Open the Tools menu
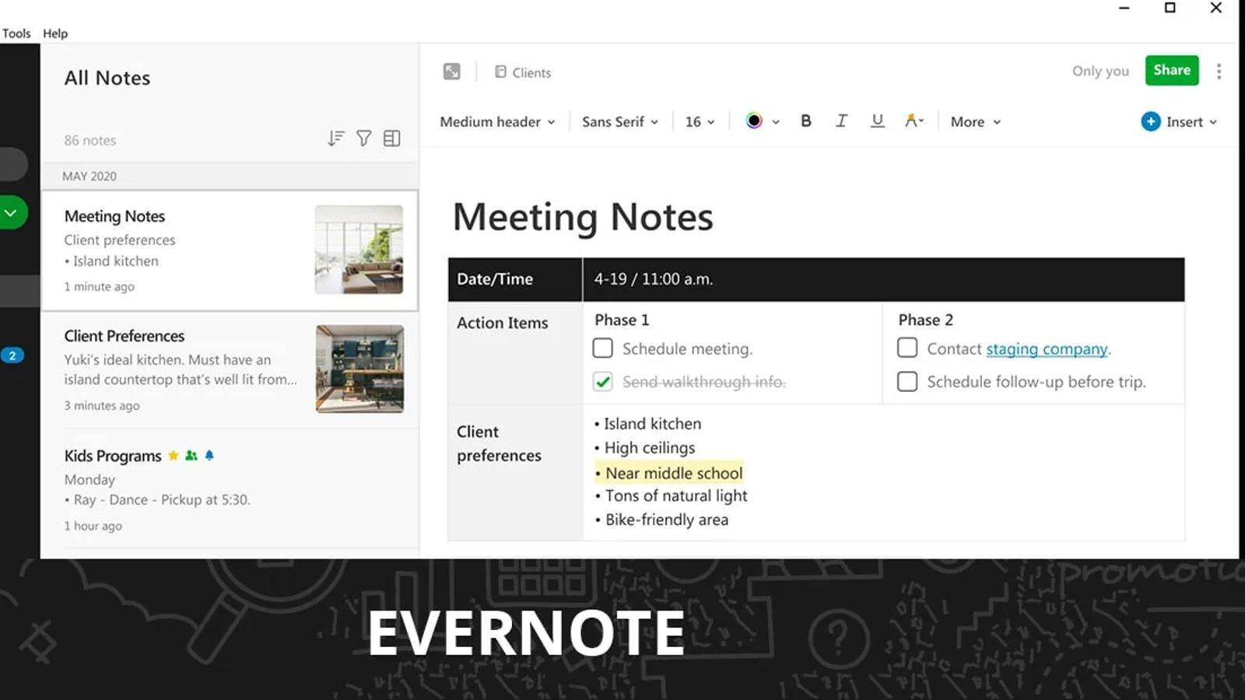Viewport: 1245px width, 700px height. [x=16, y=33]
